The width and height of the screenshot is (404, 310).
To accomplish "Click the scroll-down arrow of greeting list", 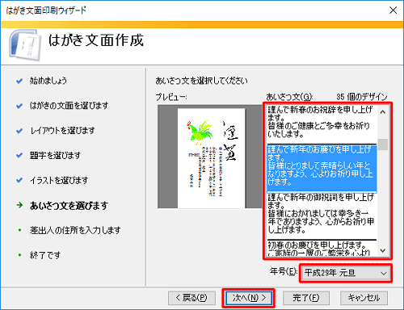I will 383,250.
